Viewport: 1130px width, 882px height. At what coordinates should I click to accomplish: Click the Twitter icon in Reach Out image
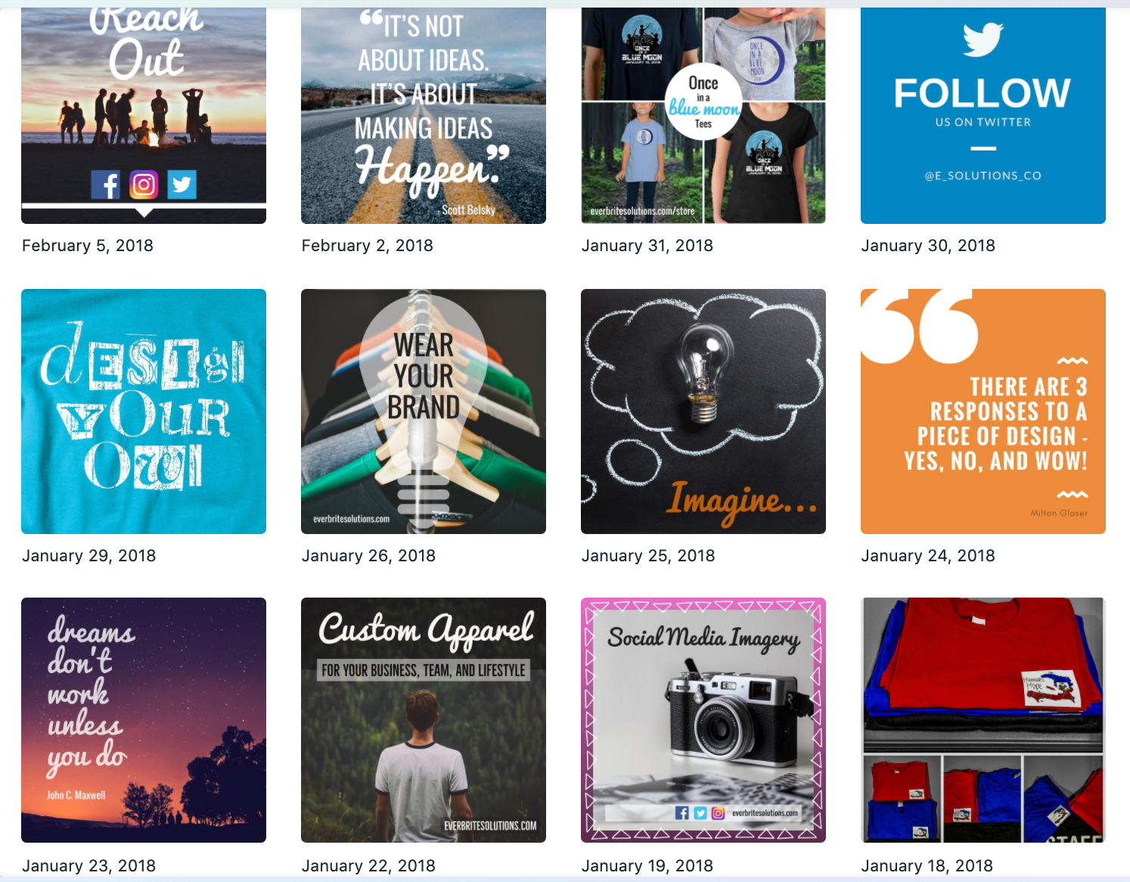(182, 184)
